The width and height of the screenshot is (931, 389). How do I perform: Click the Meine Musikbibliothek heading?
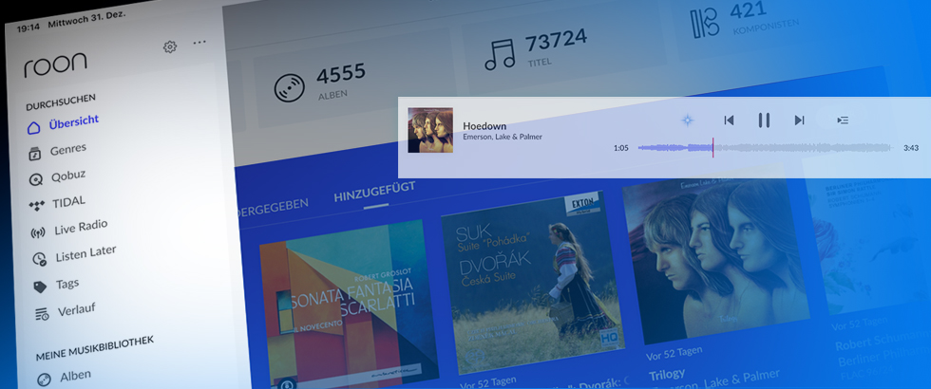[94, 349]
